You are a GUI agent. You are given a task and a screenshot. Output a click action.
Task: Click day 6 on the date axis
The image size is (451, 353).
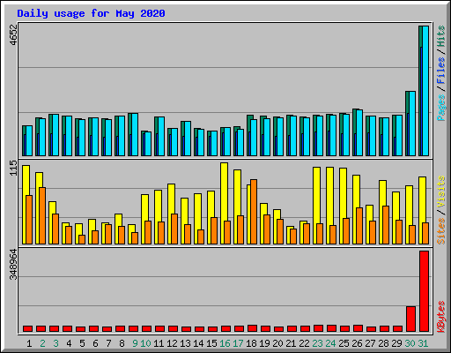pyautogui.click(x=95, y=343)
